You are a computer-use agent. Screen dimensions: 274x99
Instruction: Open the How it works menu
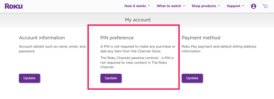(x=135, y=6)
